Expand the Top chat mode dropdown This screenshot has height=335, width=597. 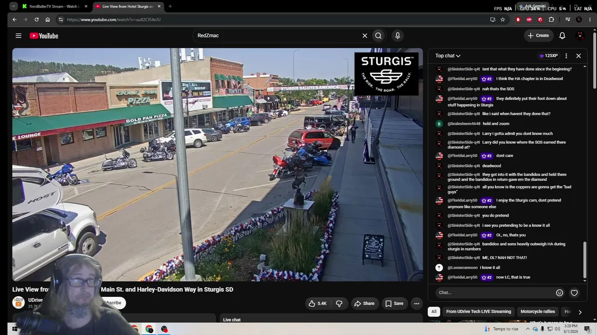point(448,56)
